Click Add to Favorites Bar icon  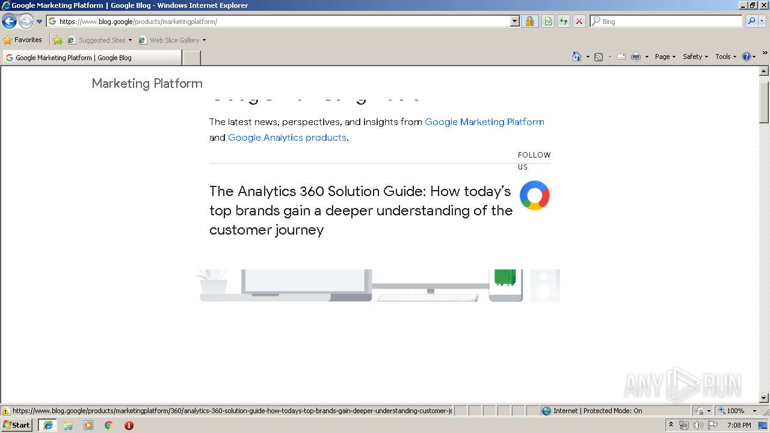(x=58, y=40)
